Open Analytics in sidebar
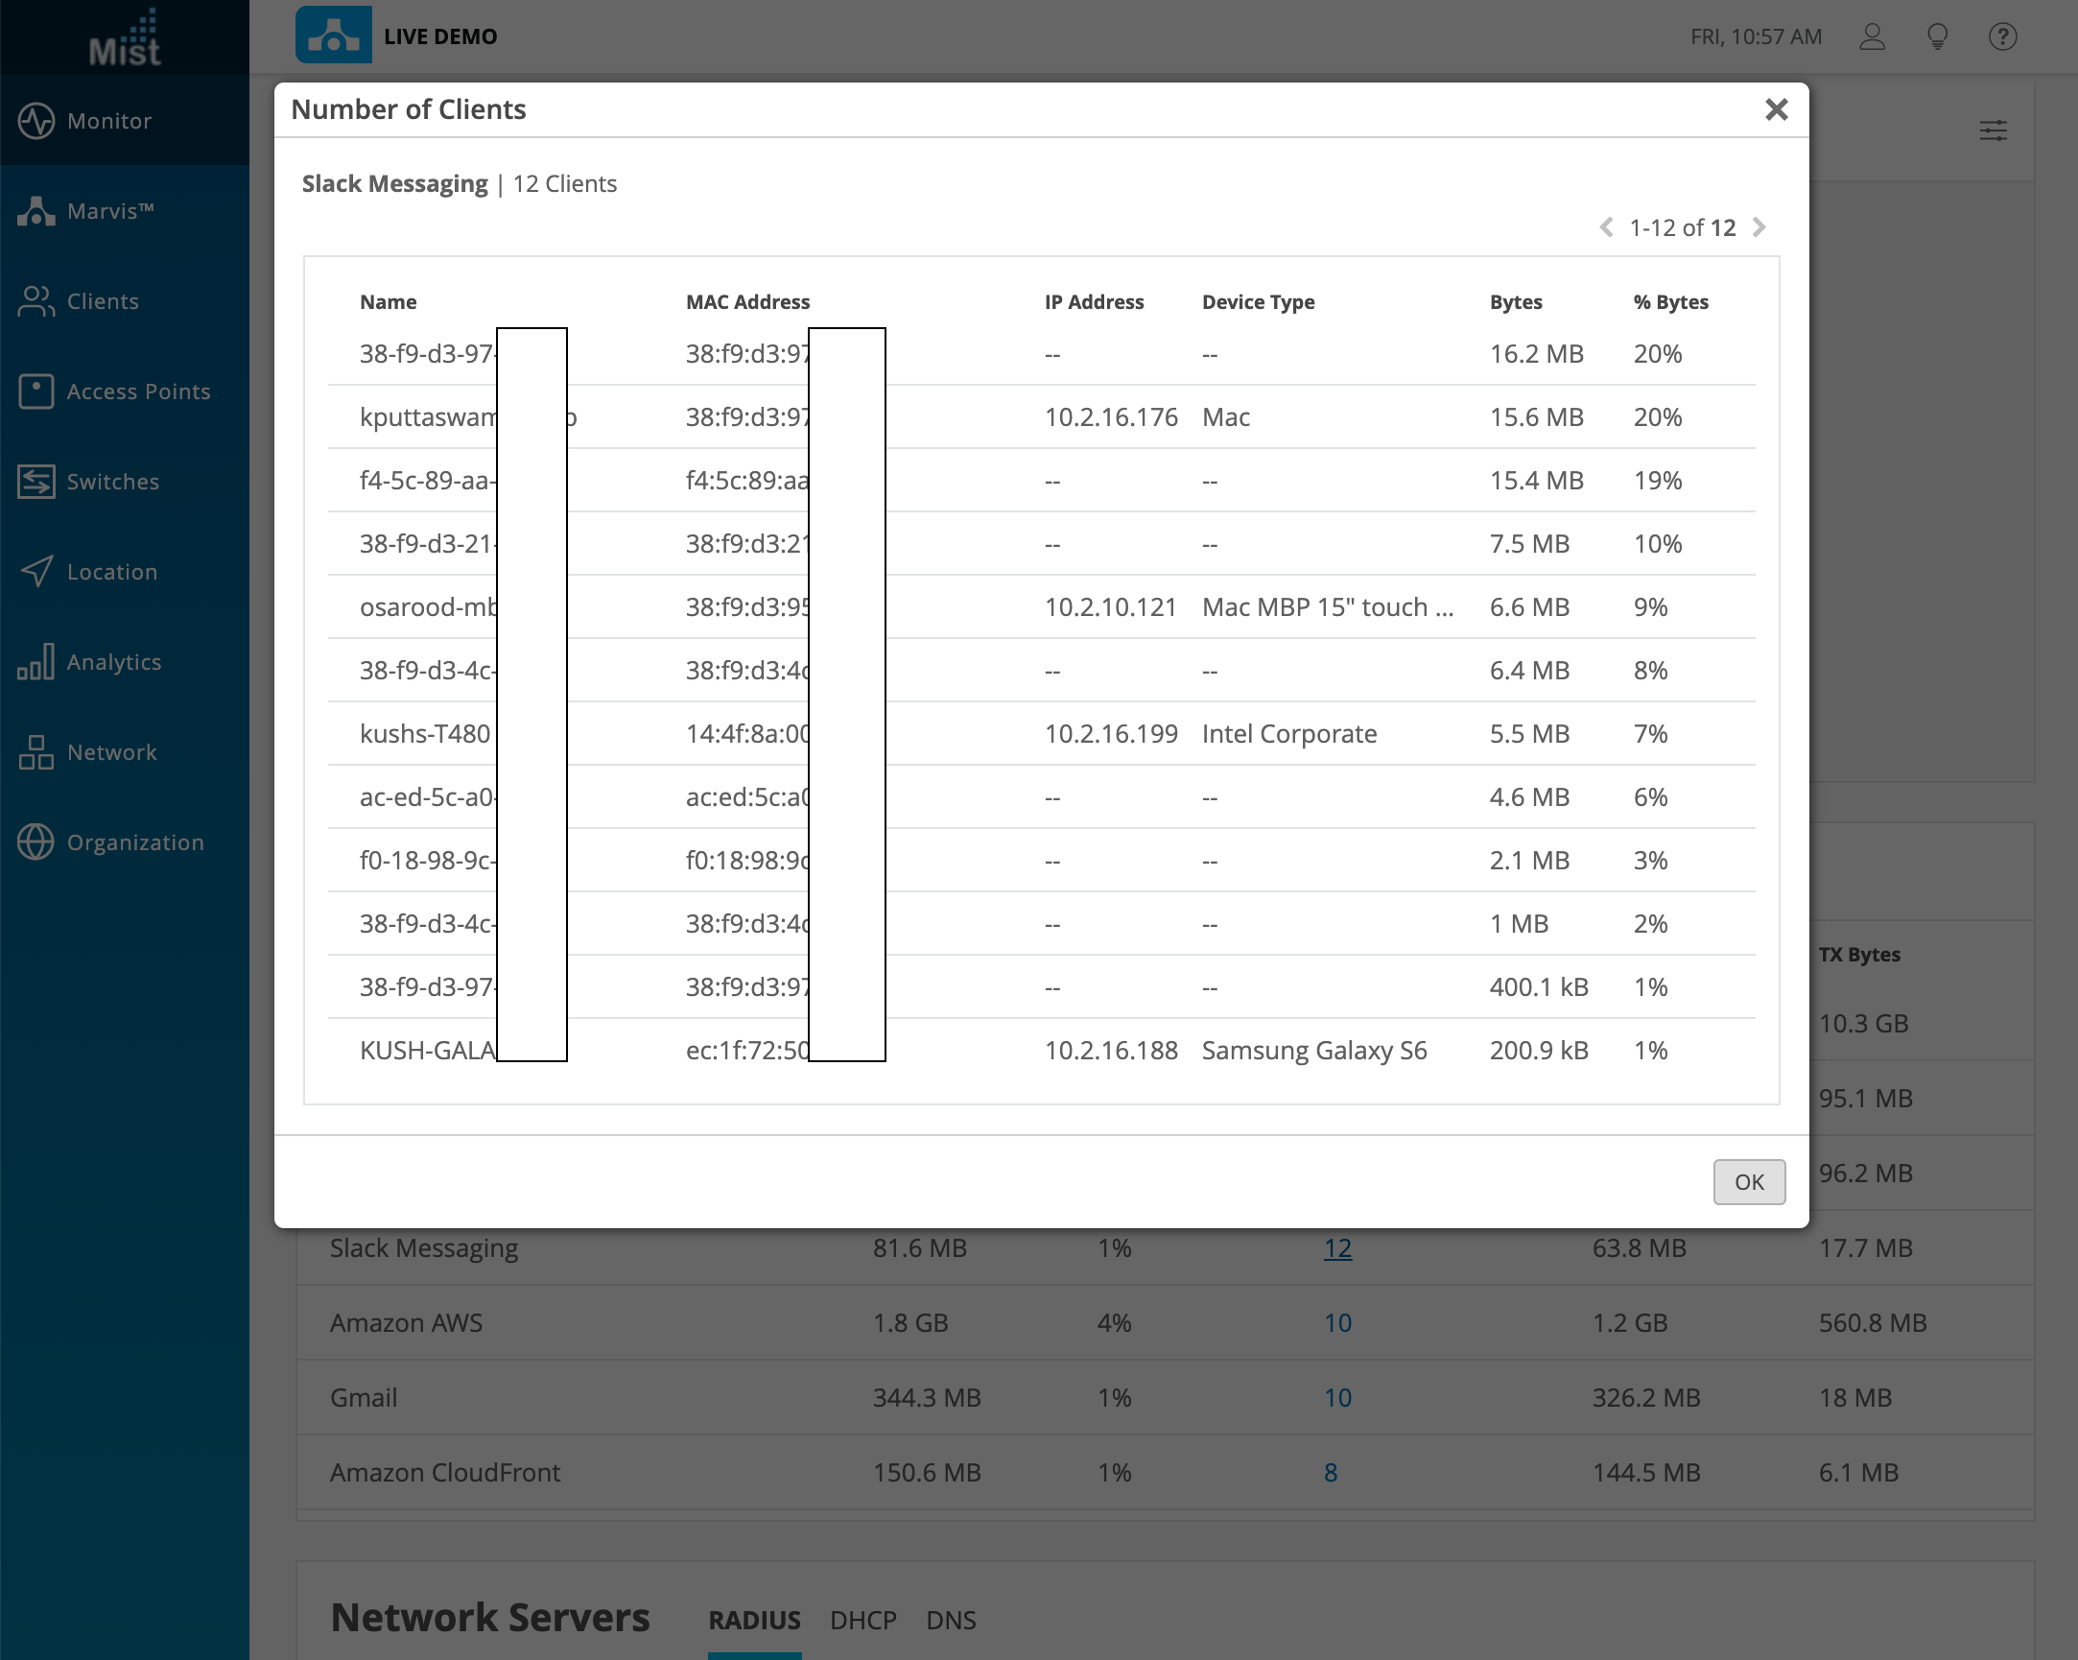Image resolution: width=2078 pixels, height=1660 pixels. tap(113, 662)
